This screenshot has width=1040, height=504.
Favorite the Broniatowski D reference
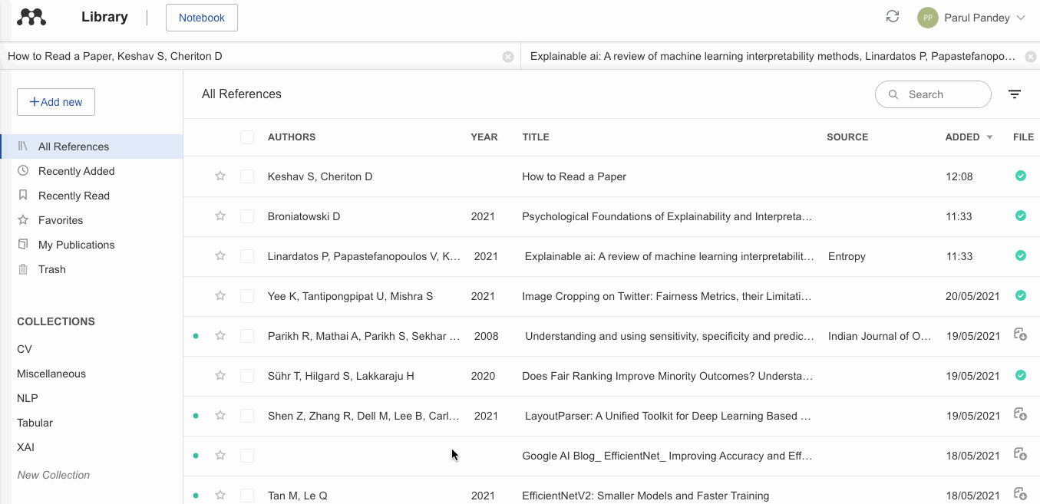[x=220, y=216]
